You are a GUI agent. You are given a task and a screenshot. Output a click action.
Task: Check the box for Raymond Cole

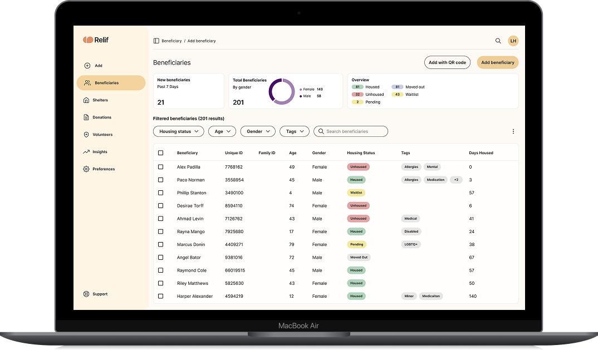click(x=160, y=270)
